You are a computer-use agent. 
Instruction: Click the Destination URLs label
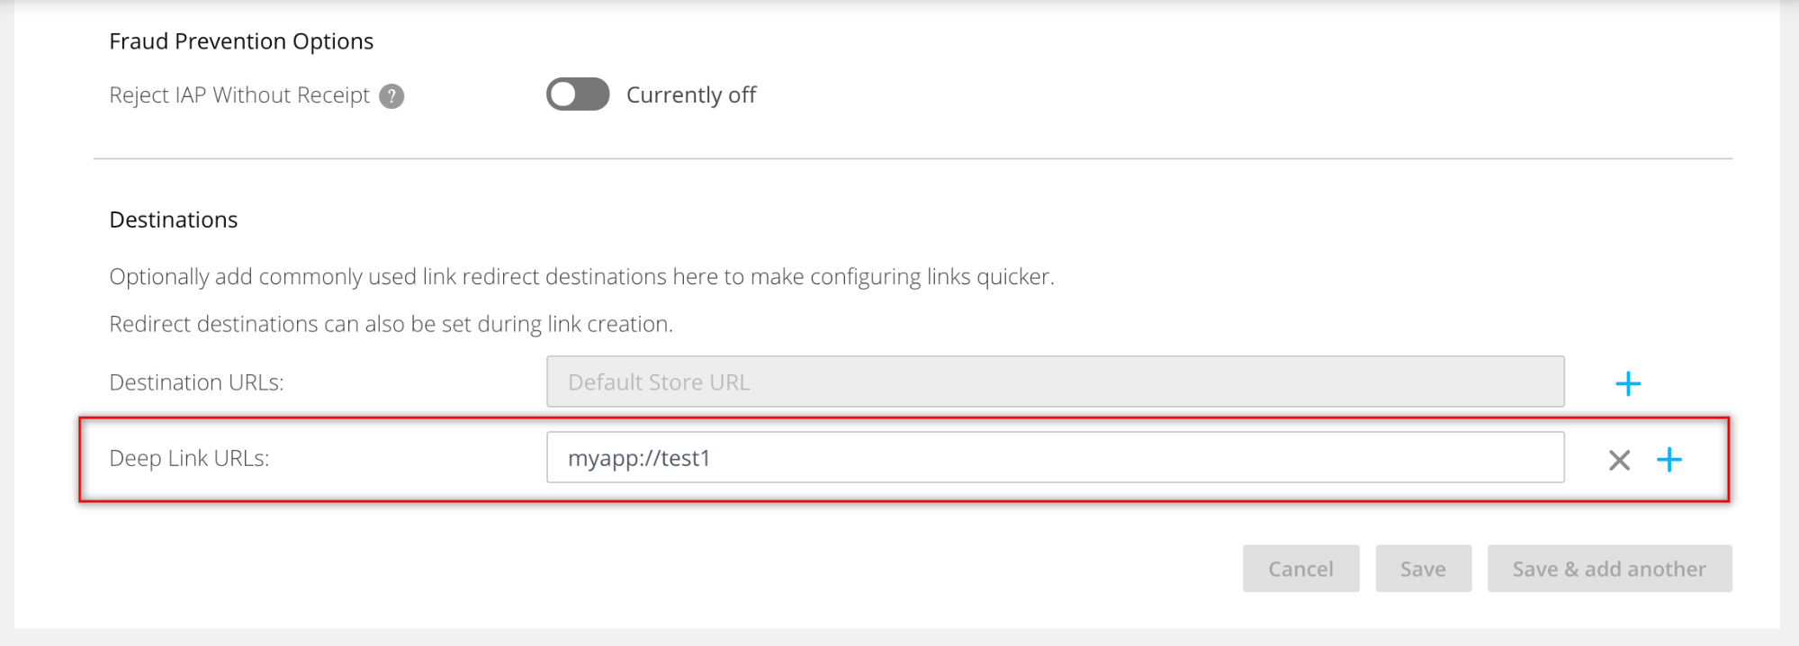[196, 382]
